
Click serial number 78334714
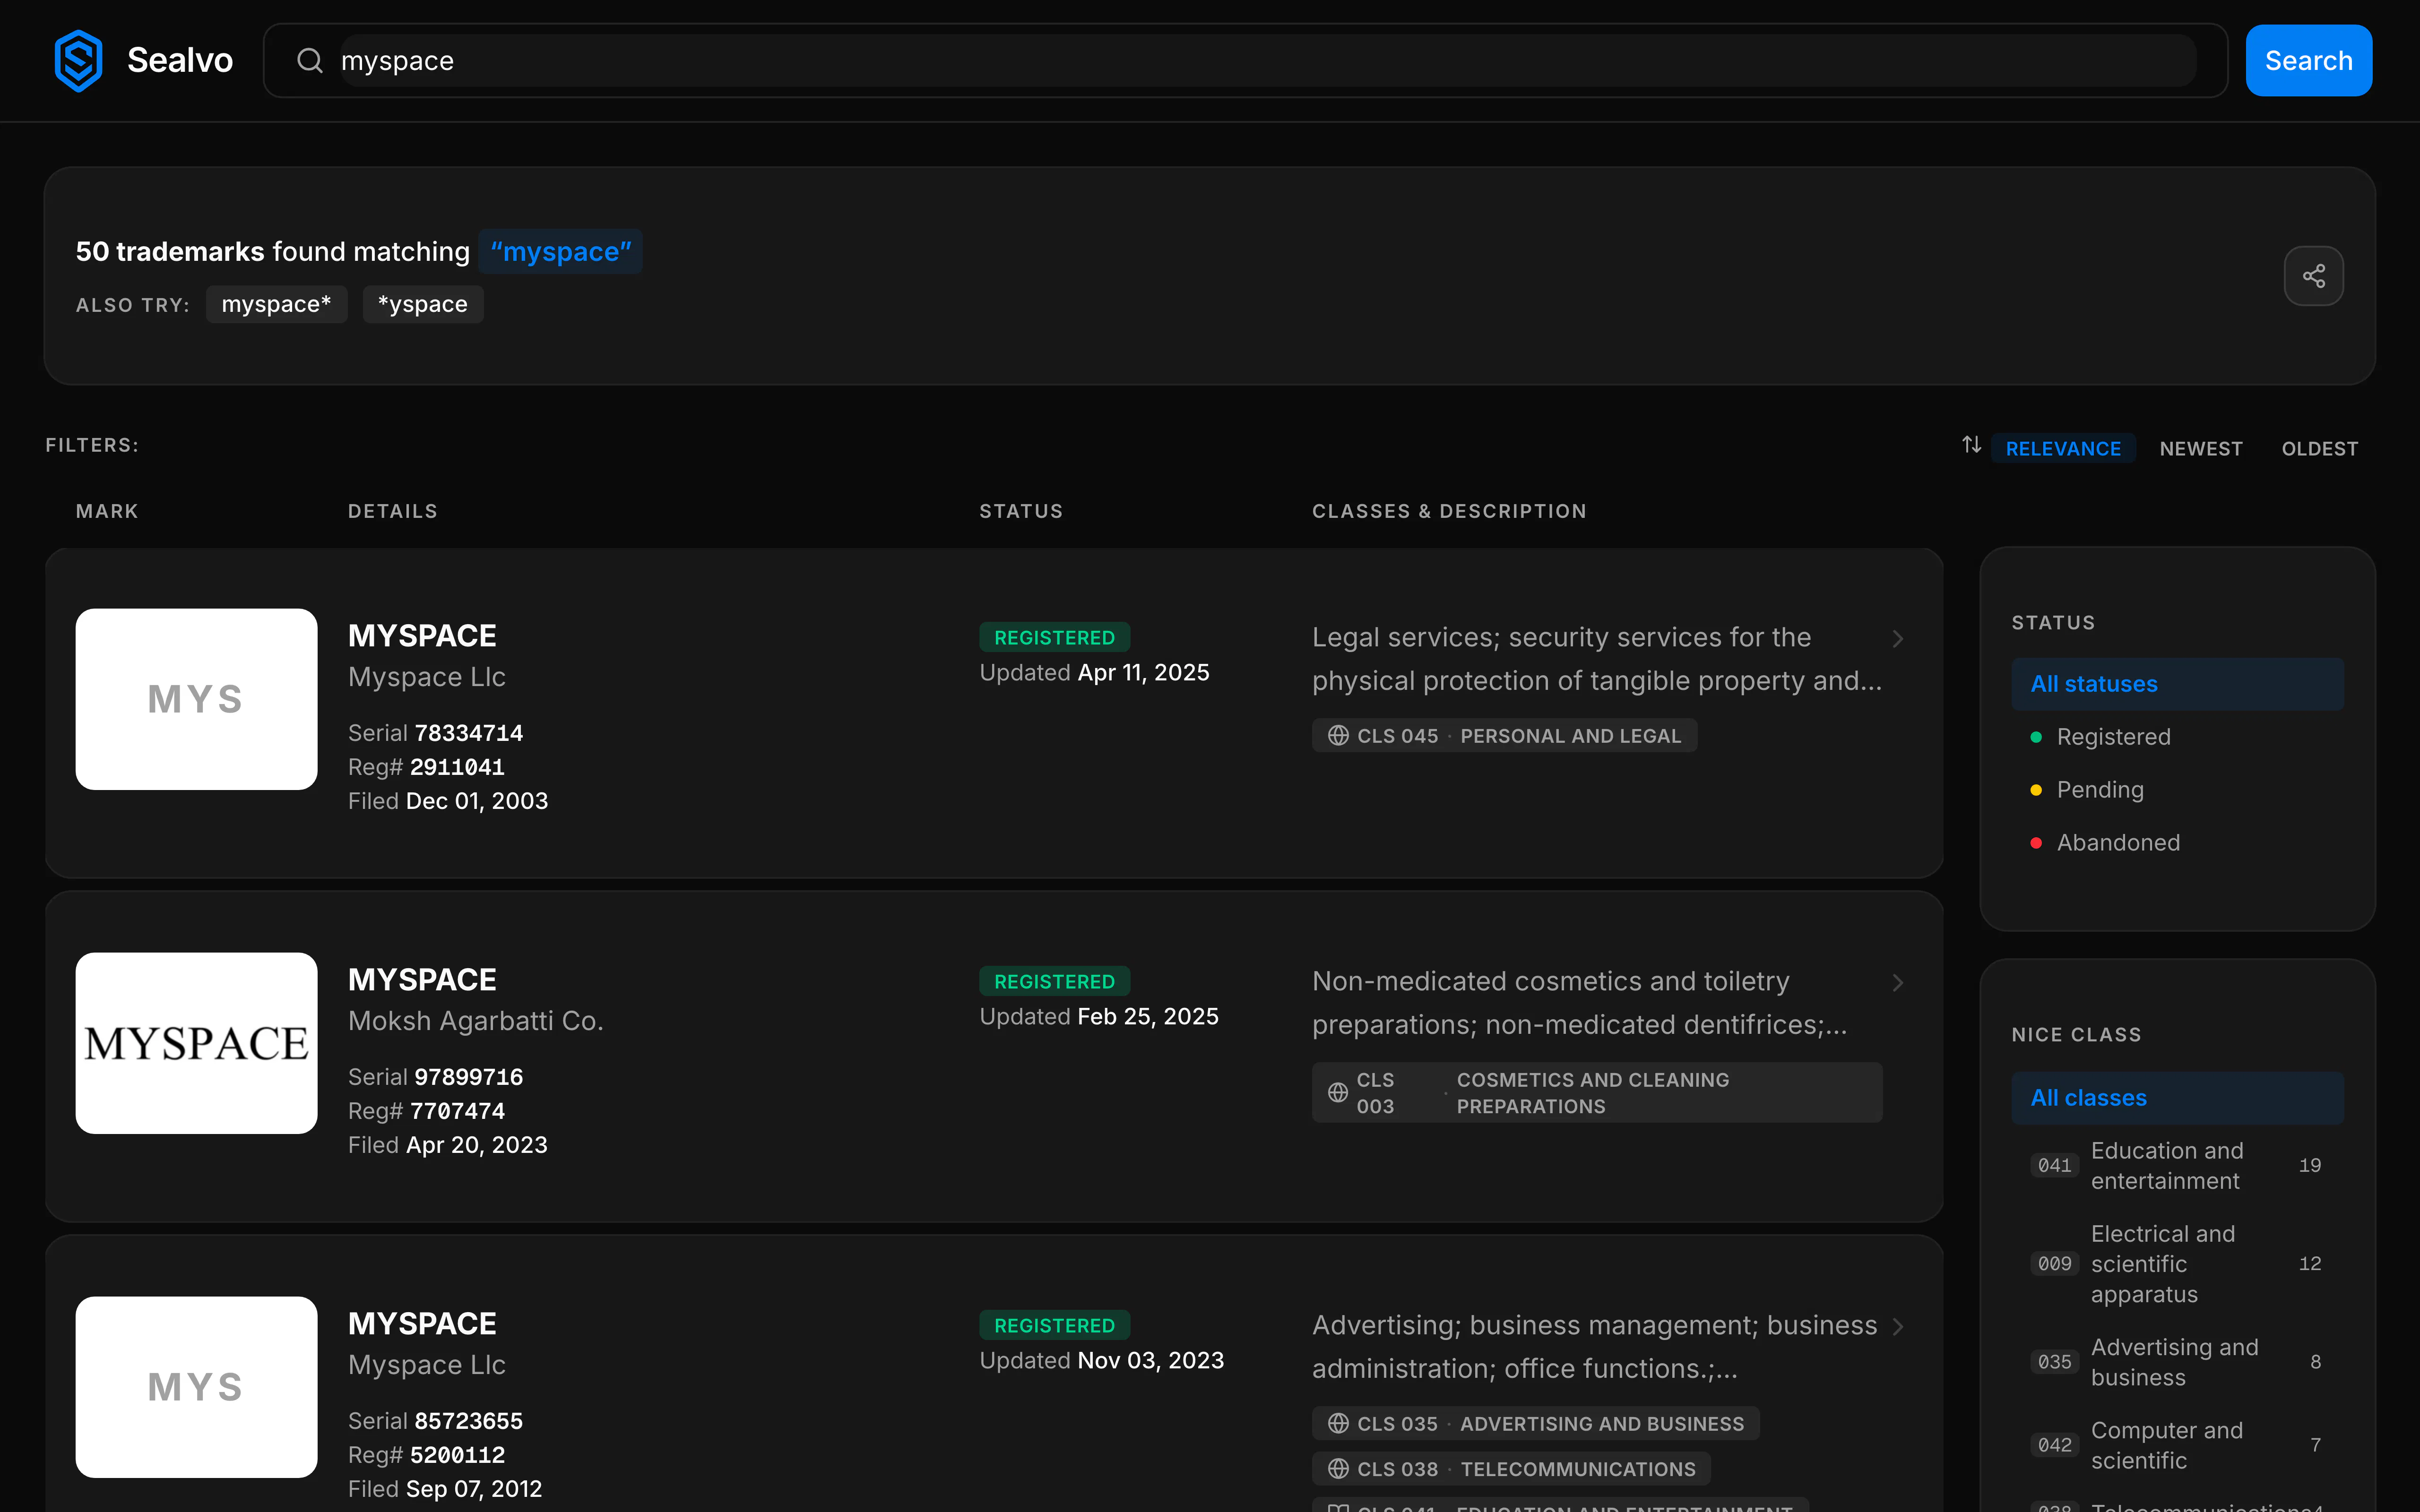469,733
